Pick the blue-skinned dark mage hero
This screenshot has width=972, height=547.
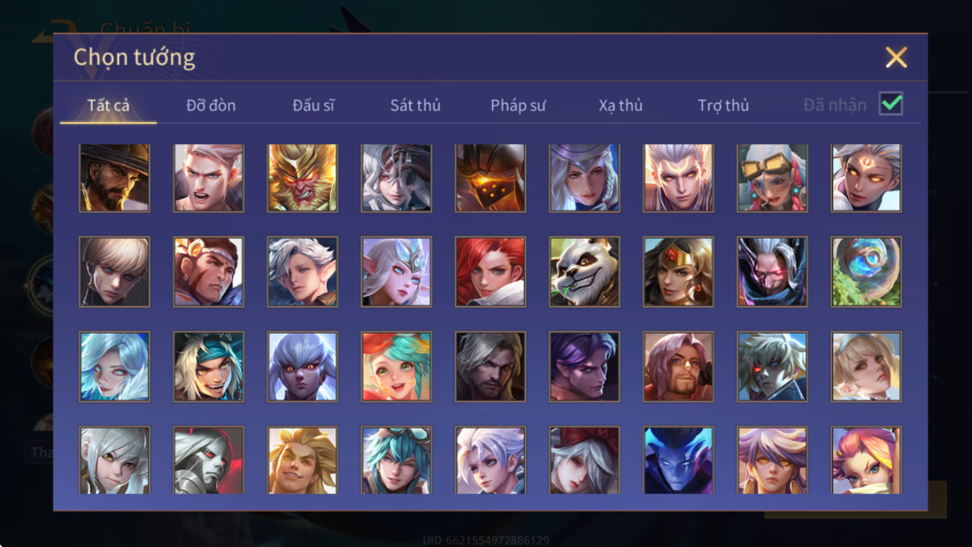click(678, 460)
